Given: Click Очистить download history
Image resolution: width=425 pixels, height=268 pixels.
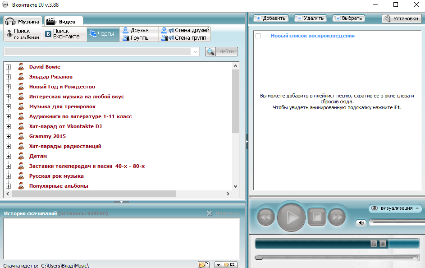Looking at the screenshot, I should [x=224, y=213].
